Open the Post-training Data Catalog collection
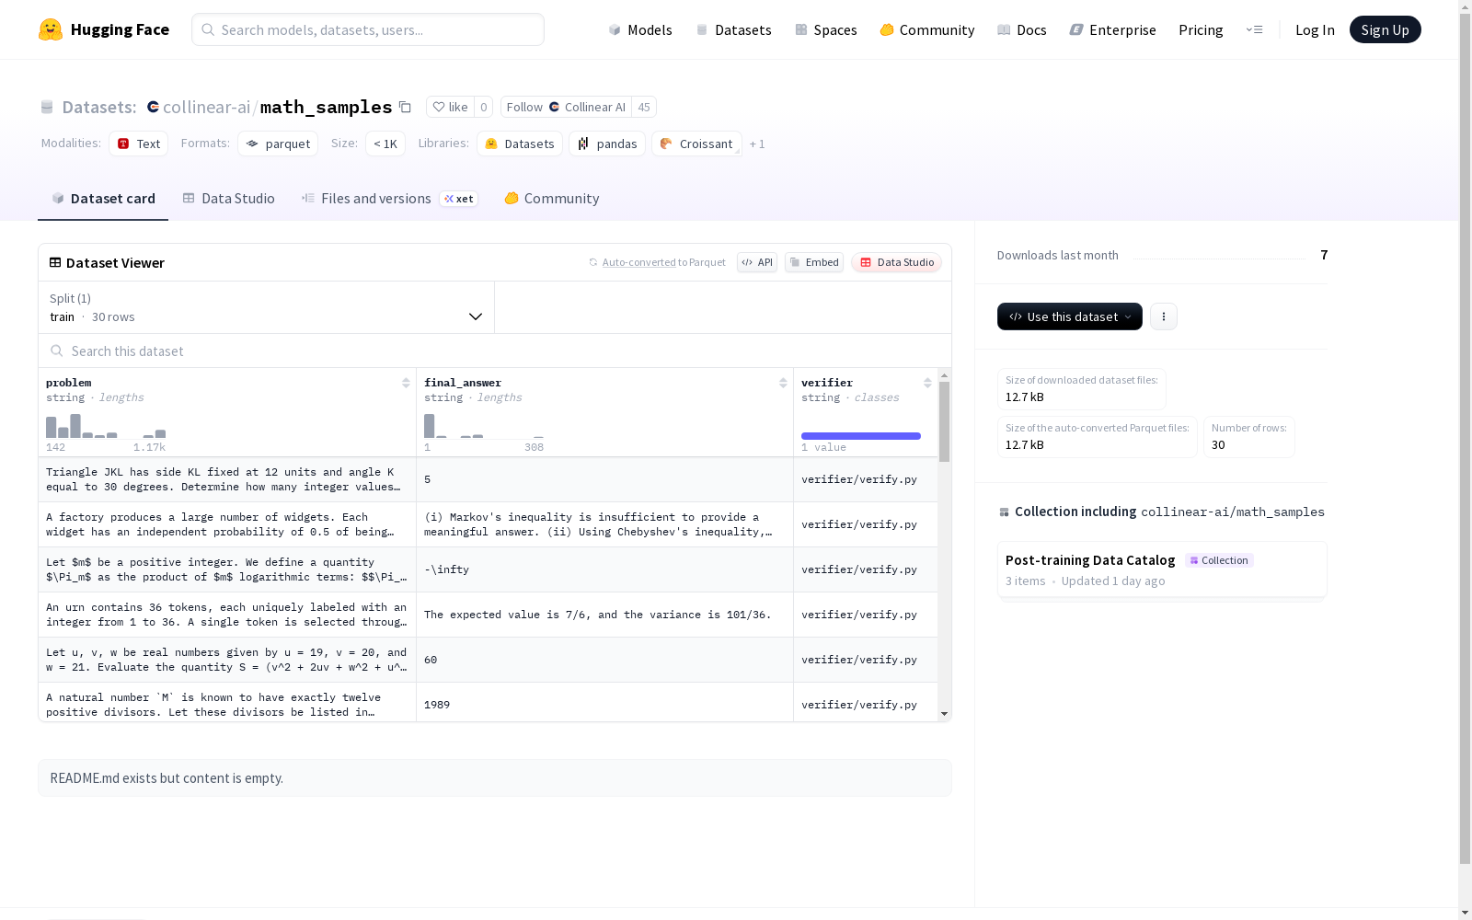This screenshot has height=920, width=1472. click(x=1162, y=570)
